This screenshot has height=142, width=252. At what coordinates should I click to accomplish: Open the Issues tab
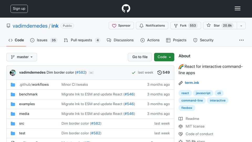[44, 40]
